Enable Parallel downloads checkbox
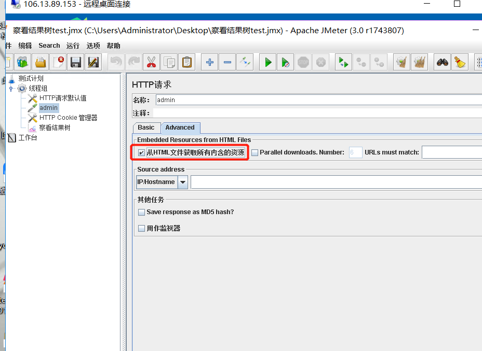The image size is (482, 351). click(255, 152)
